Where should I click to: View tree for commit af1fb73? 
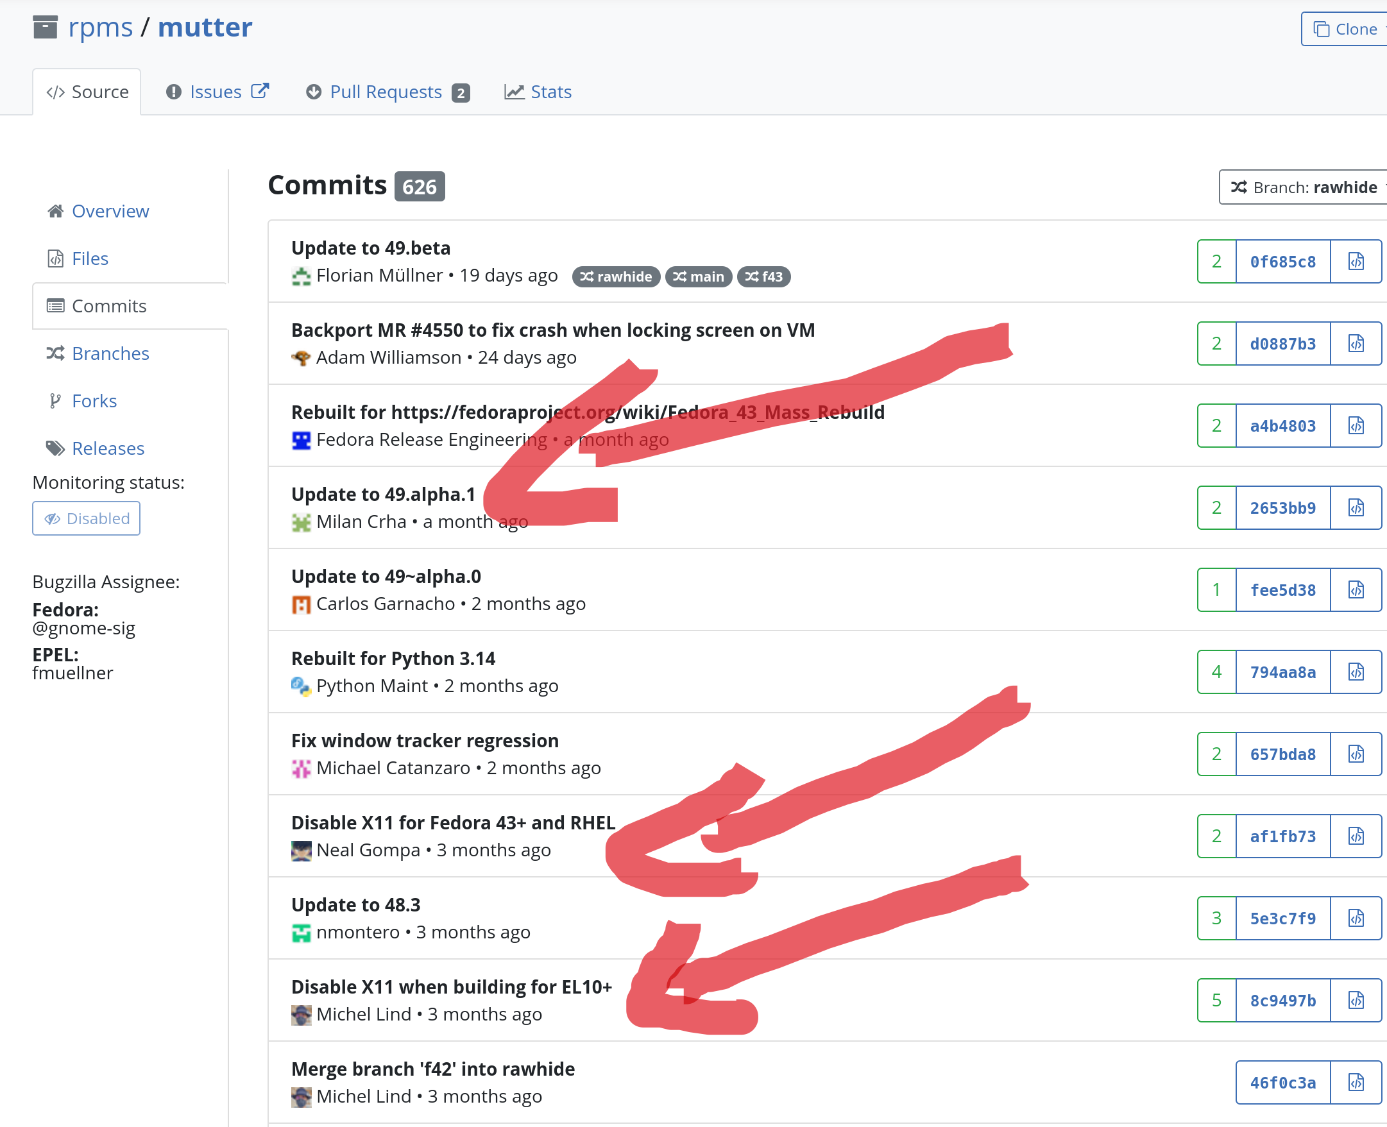(1356, 836)
